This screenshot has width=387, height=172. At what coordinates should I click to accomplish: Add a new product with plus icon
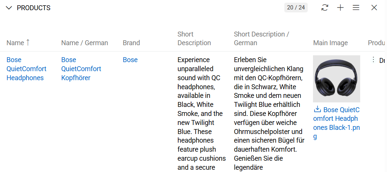[x=341, y=8]
